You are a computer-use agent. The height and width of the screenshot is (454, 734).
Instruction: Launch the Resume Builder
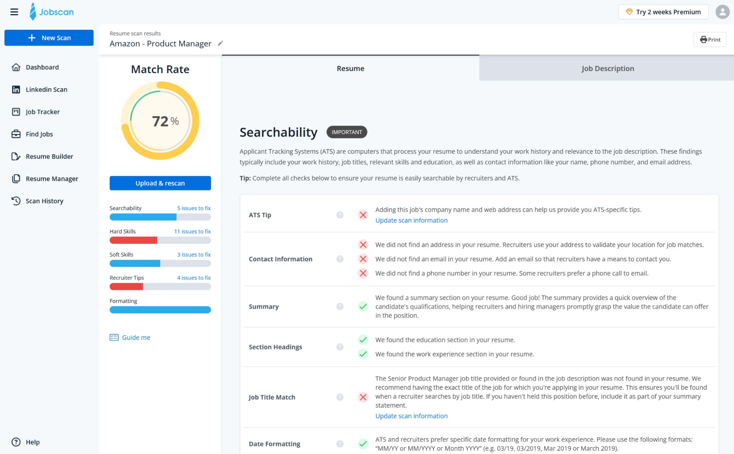point(49,156)
